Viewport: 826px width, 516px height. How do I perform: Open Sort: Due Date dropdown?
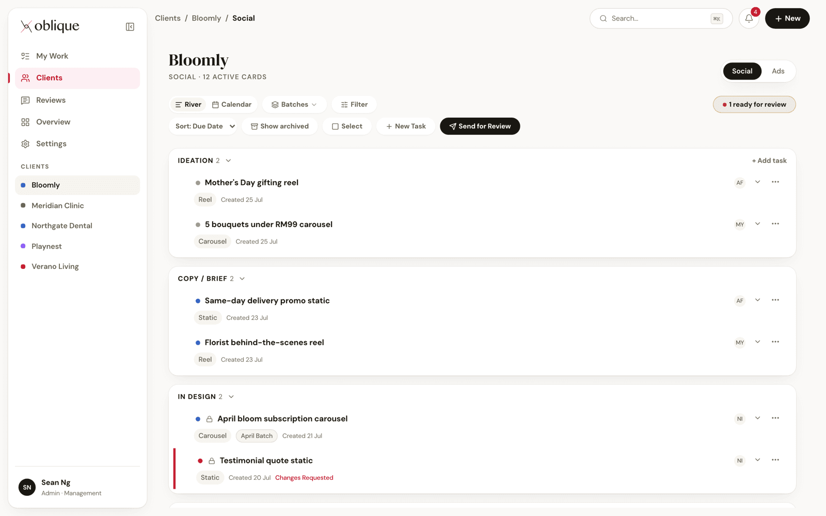[203, 126]
